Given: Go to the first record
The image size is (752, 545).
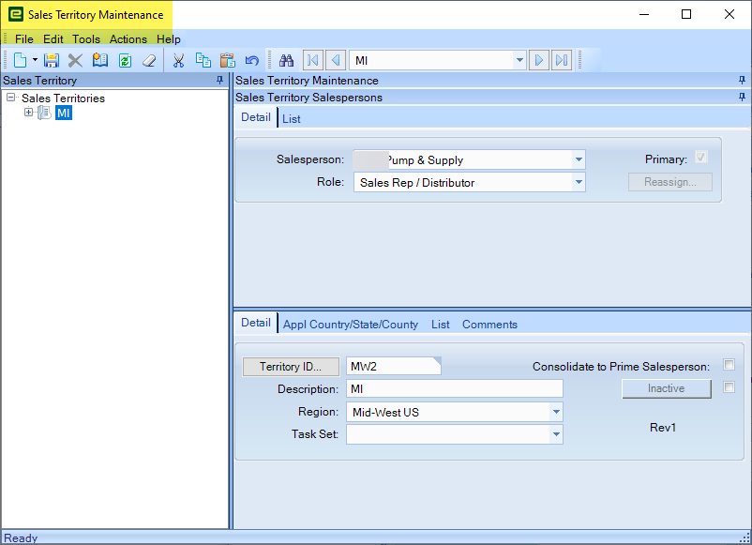Looking at the screenshot, I should click(312, 60).
